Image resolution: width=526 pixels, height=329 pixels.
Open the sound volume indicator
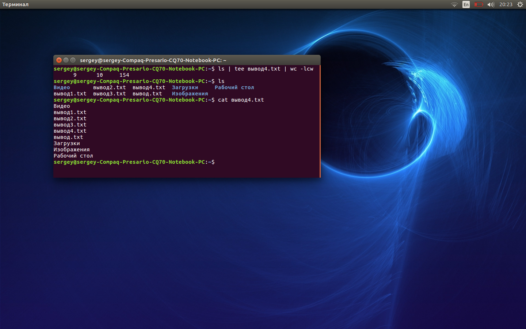(491, 4)
